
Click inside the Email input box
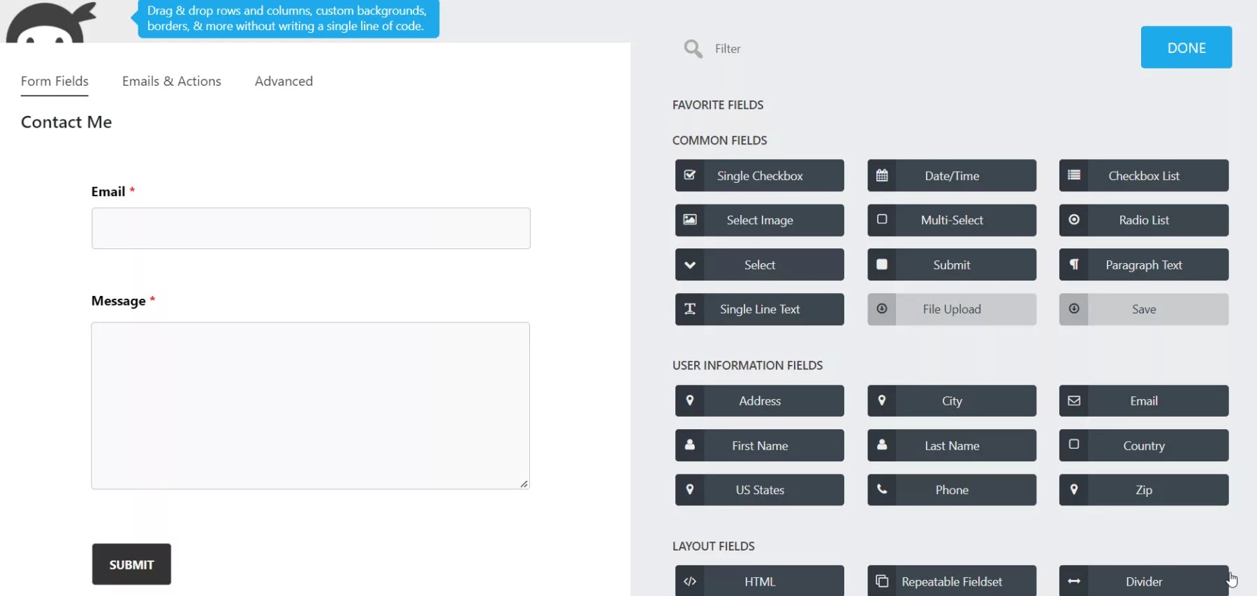click(x=311, y=228)
